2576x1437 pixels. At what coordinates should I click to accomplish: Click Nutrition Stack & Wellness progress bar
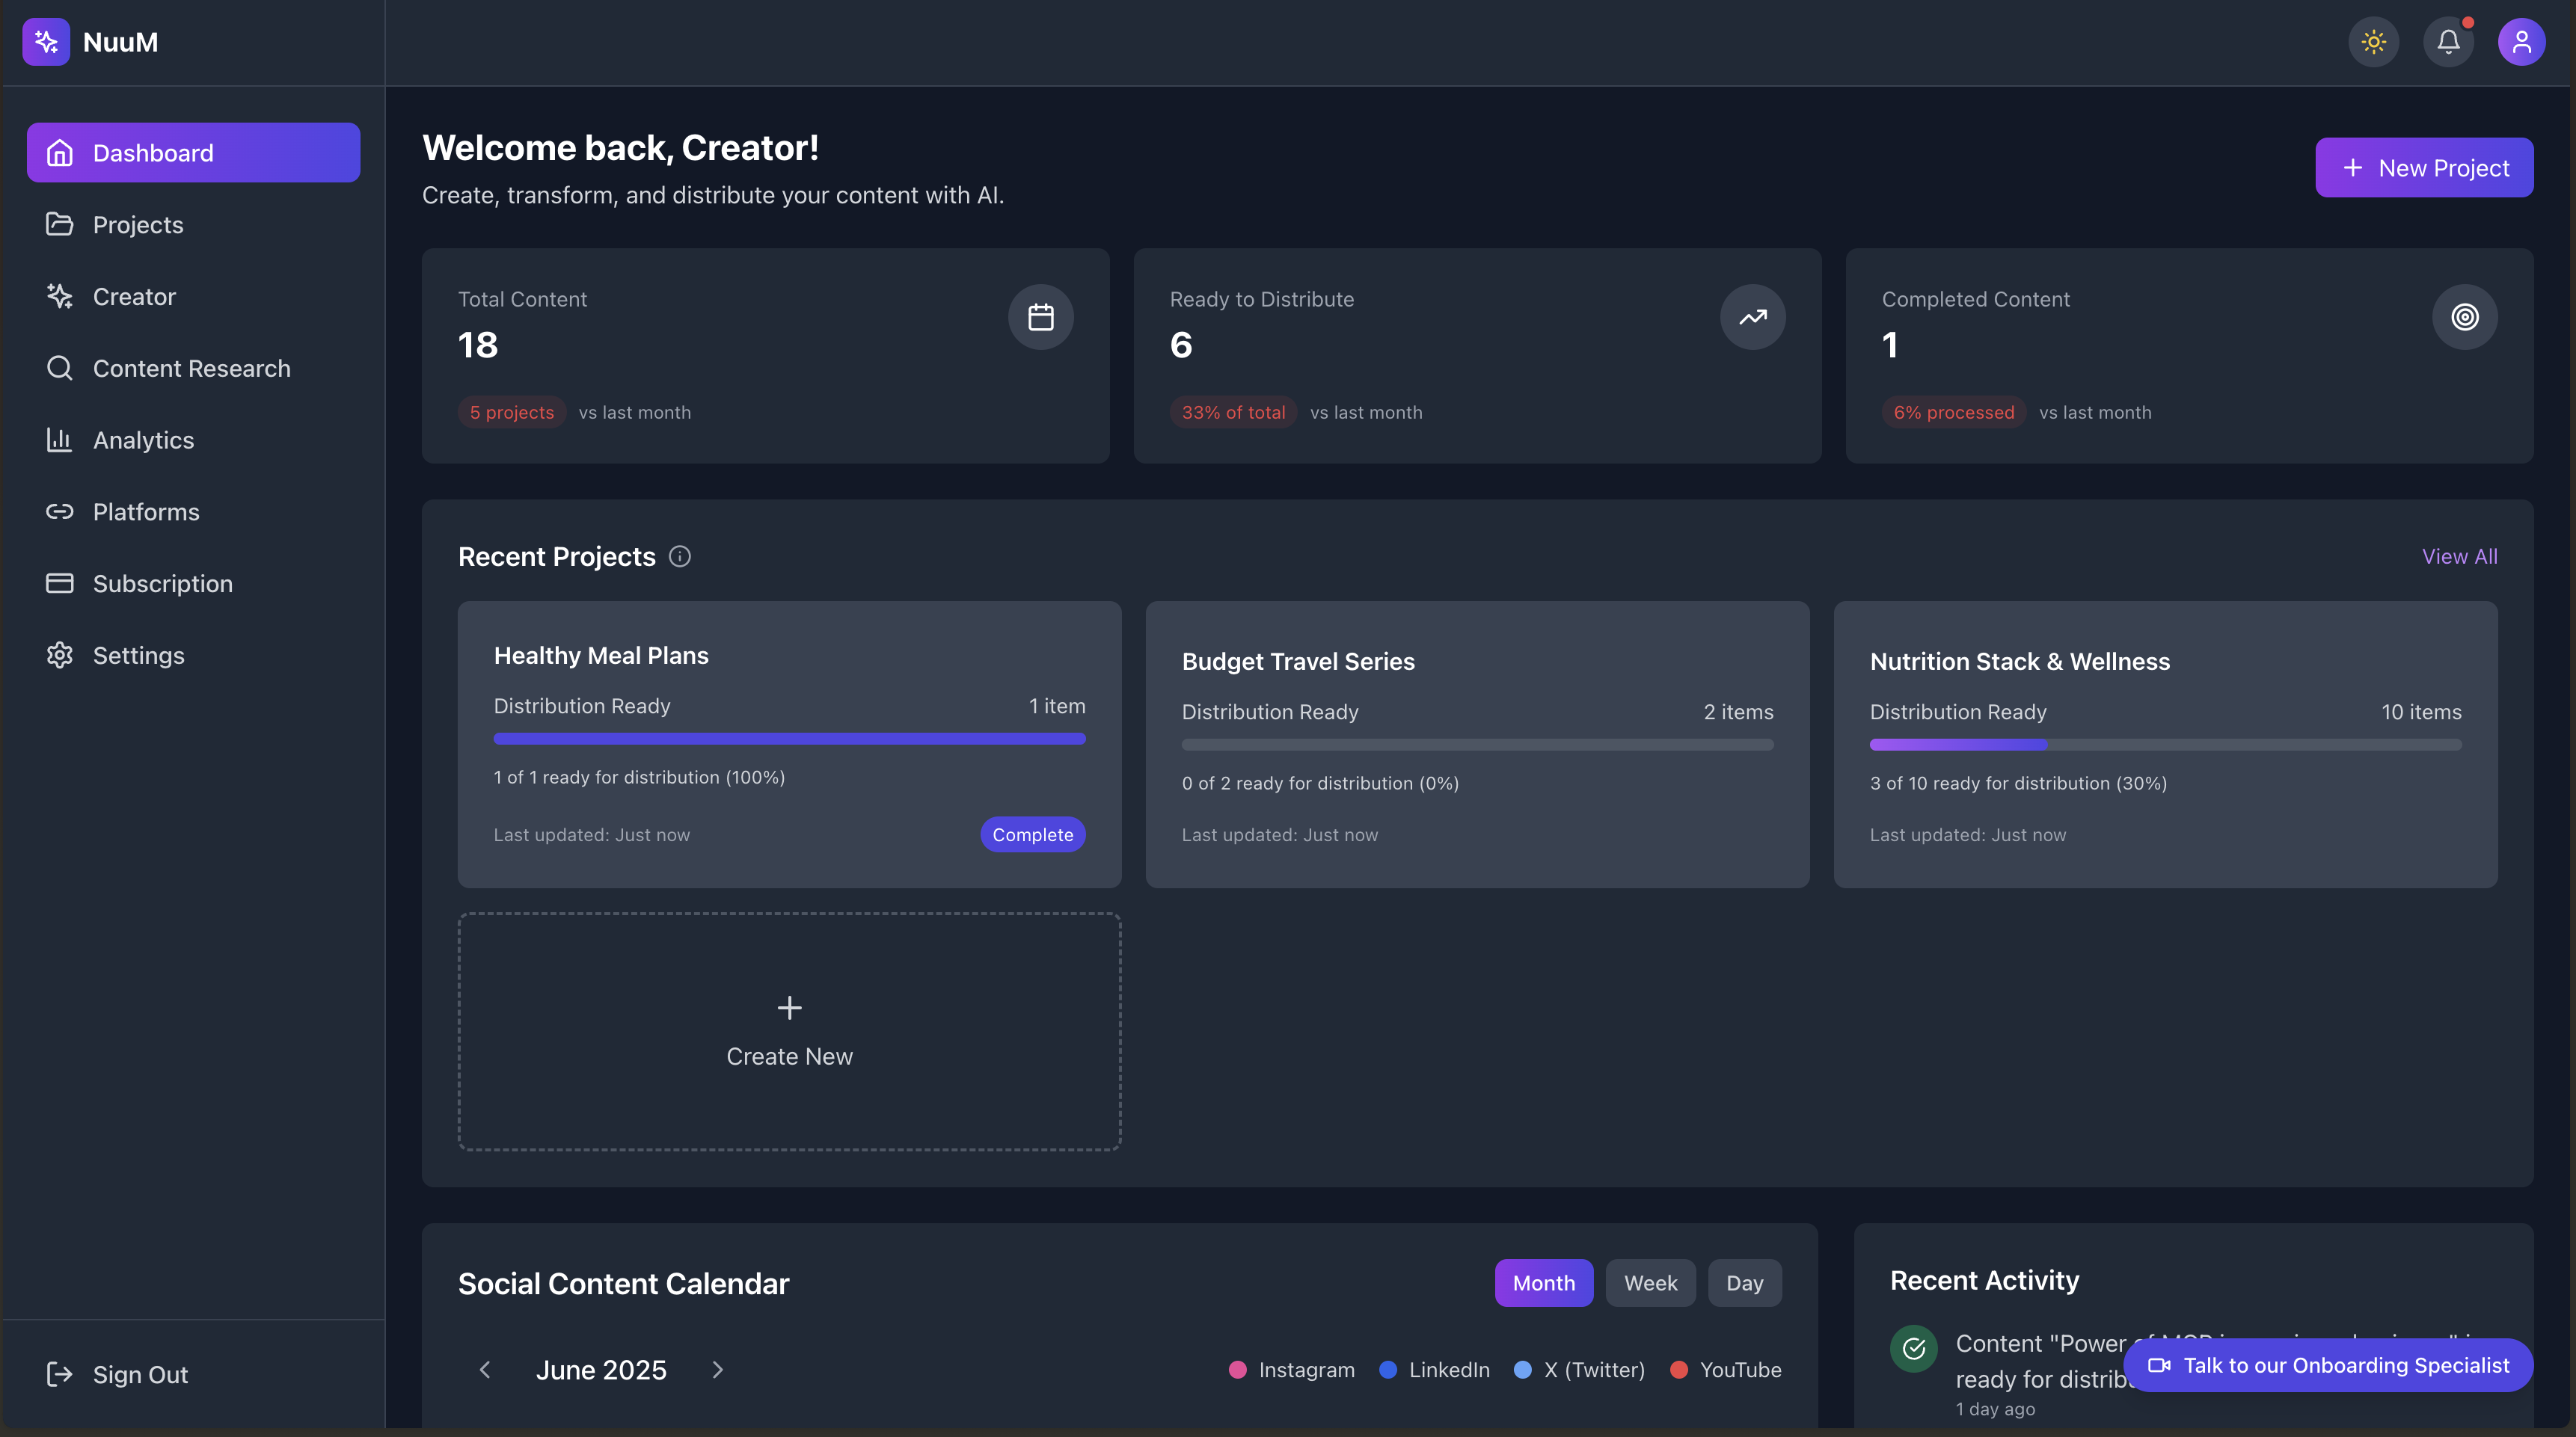point(2165,745)
